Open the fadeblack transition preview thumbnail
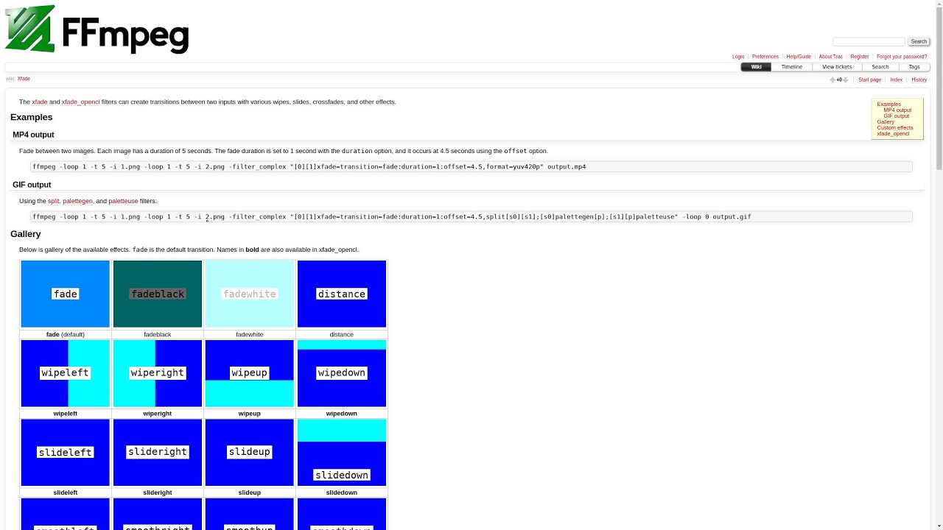The height and width of the screenshot is (530, 943). 158,294
